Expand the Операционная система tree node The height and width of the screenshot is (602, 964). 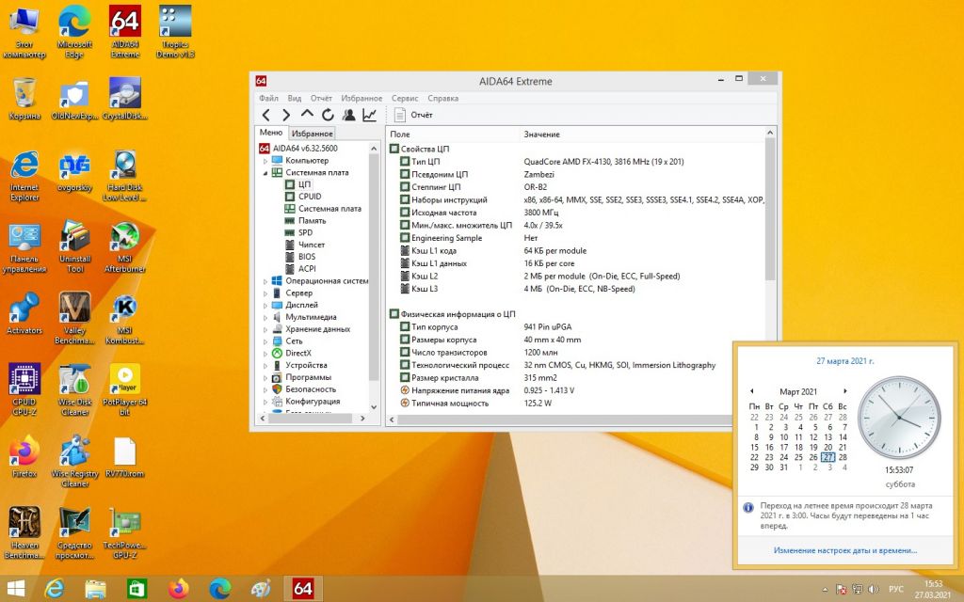(265, 281)
